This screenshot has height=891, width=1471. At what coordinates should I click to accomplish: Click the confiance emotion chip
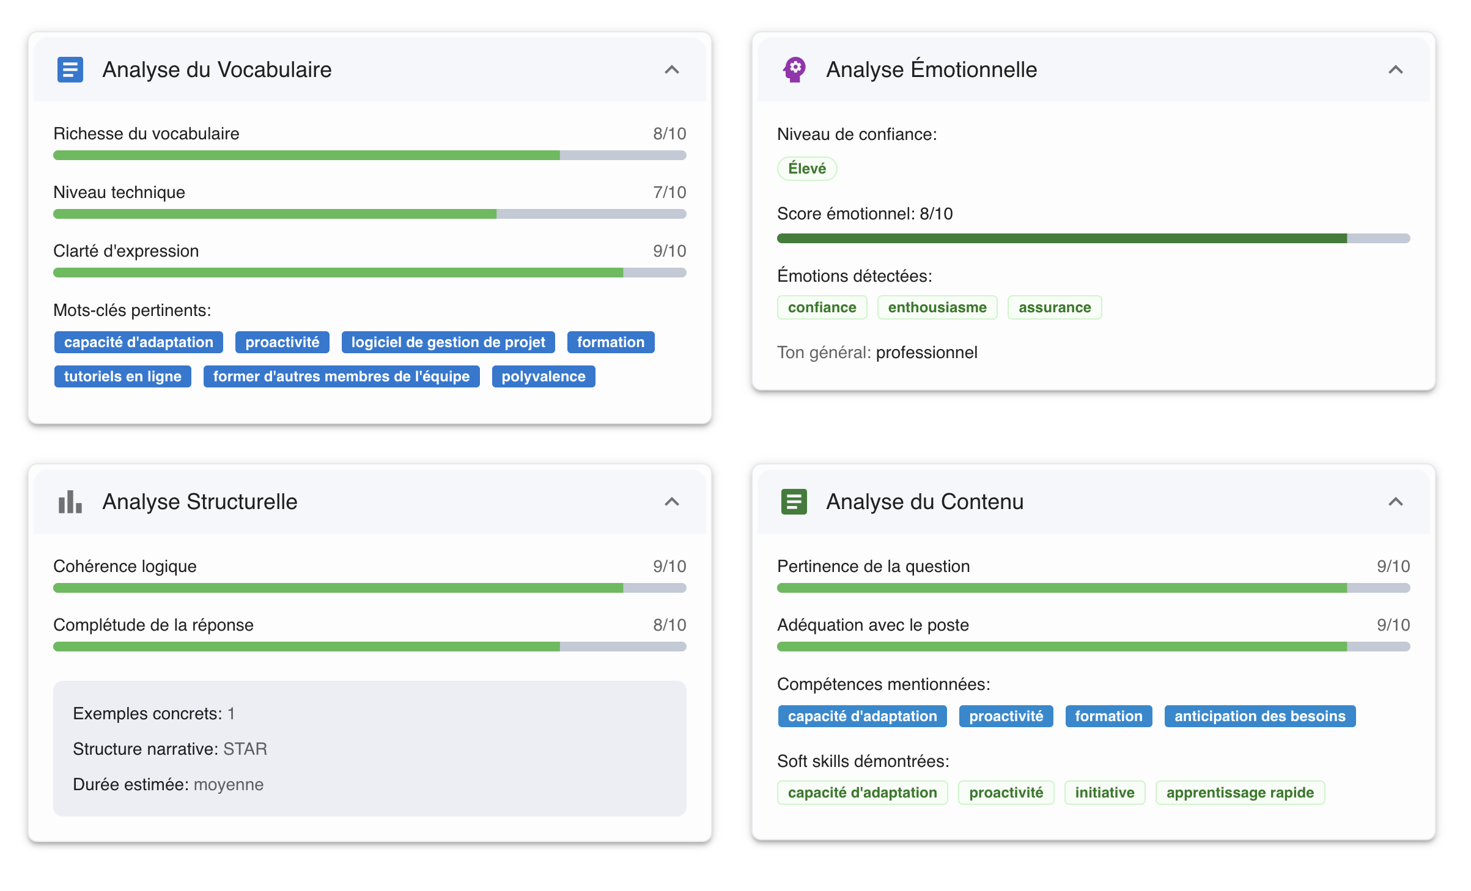[822, 307]
